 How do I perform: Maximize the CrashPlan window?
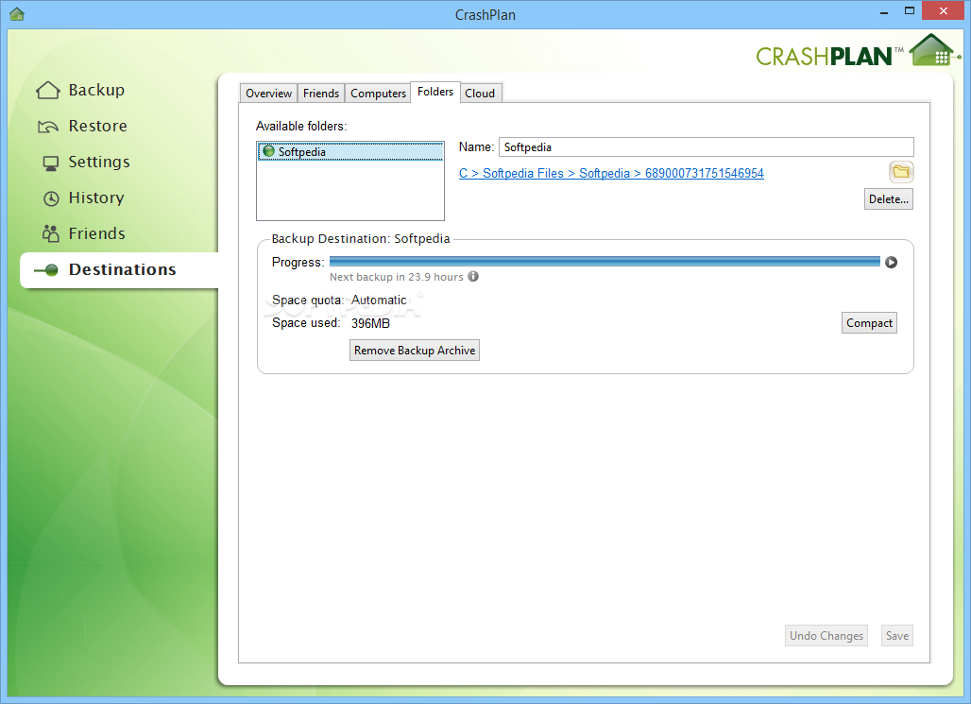click(x=909, y=11)
